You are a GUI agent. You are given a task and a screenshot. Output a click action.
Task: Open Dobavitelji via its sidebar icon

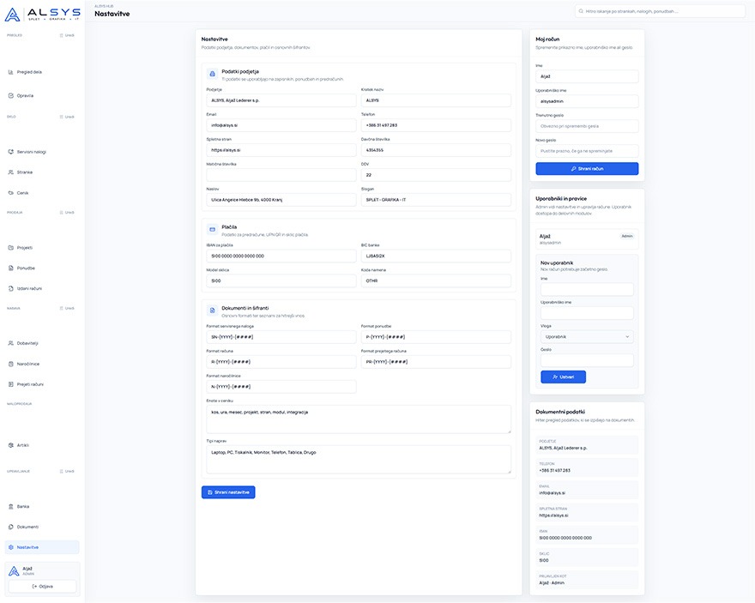point(10,344)
